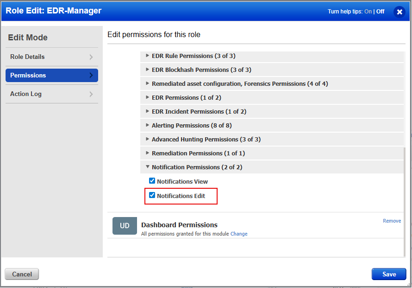Viewport: 412px width, 288px height.
Task: Turn help tips Off
Action: pyautogui.click(x=380, y=12)
